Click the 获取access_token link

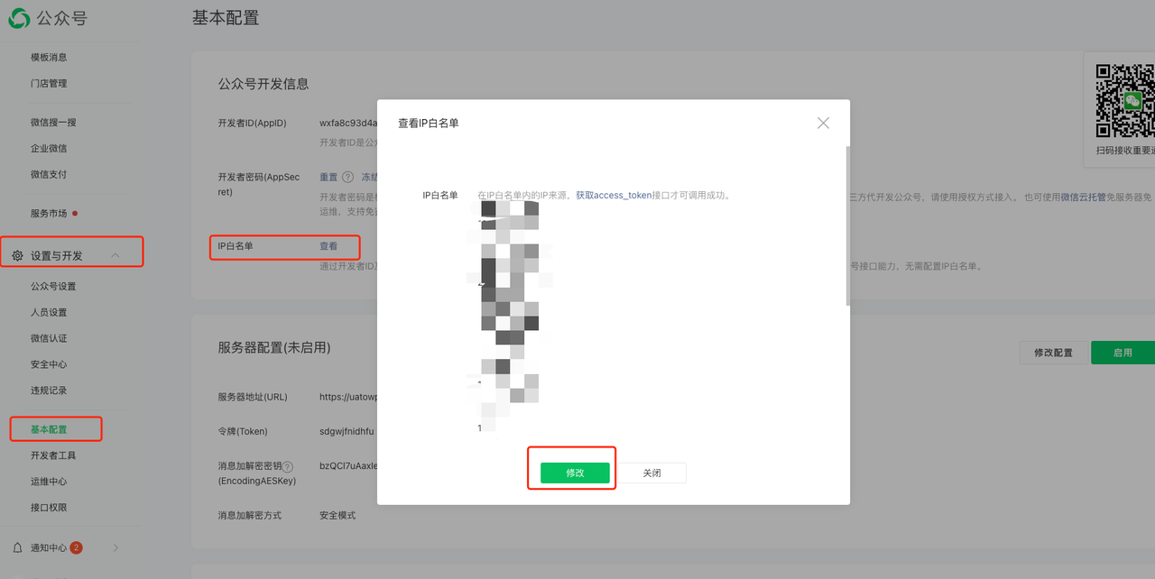tap(614, 195)
